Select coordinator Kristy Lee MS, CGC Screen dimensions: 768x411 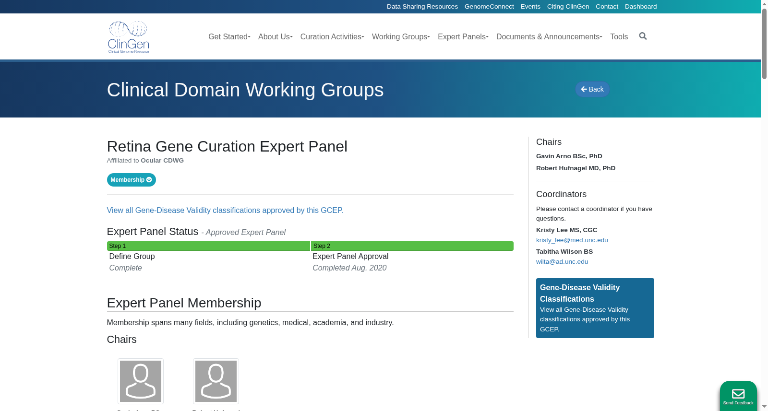567,230
